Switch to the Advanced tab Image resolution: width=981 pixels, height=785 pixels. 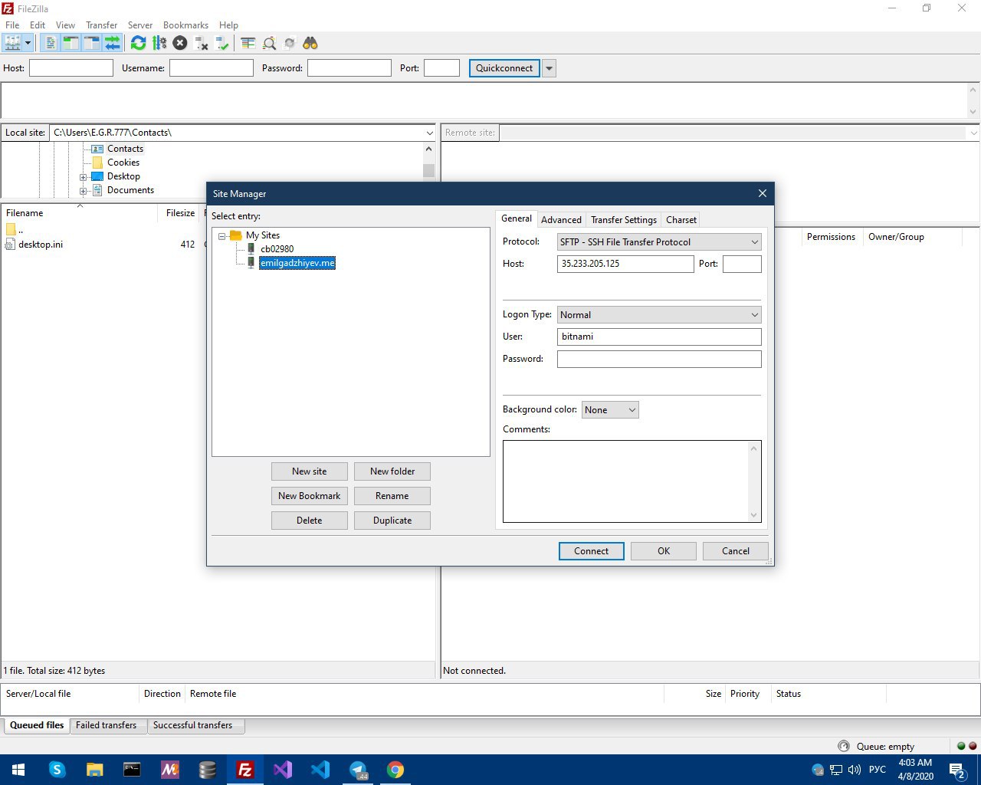pos(561,220)
